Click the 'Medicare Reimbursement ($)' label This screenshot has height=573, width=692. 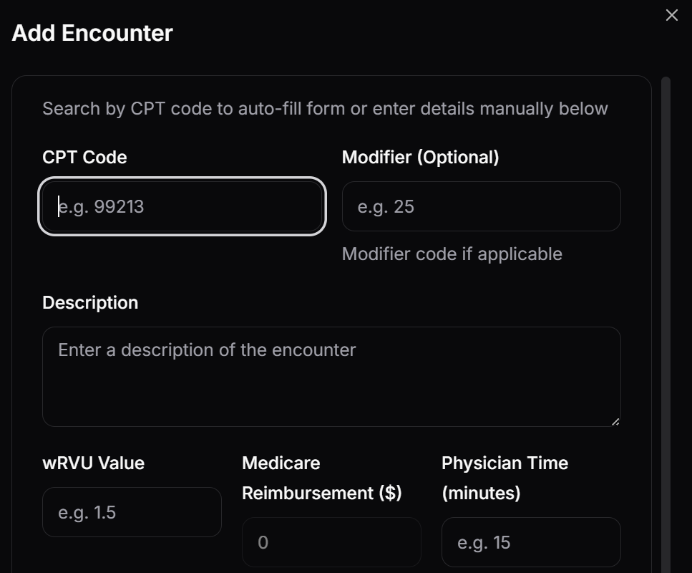click(x=321, y=478)
